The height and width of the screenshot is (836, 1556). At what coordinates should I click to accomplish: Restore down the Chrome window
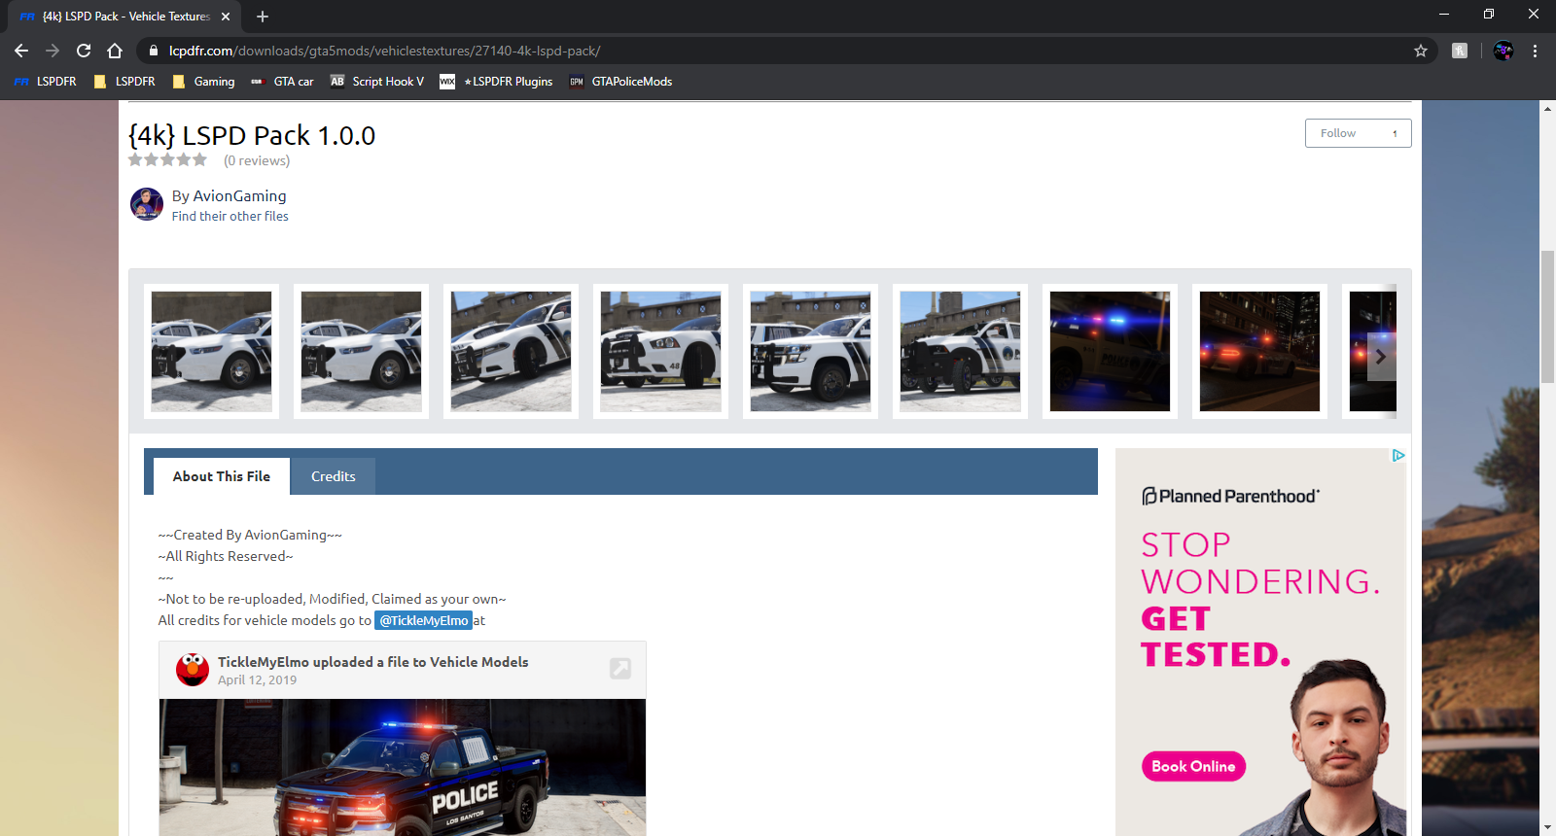pyautogui.click(x=1489, y=15)
